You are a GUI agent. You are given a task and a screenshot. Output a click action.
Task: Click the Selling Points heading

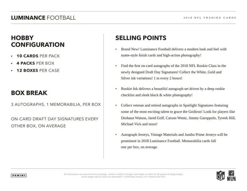141,38
